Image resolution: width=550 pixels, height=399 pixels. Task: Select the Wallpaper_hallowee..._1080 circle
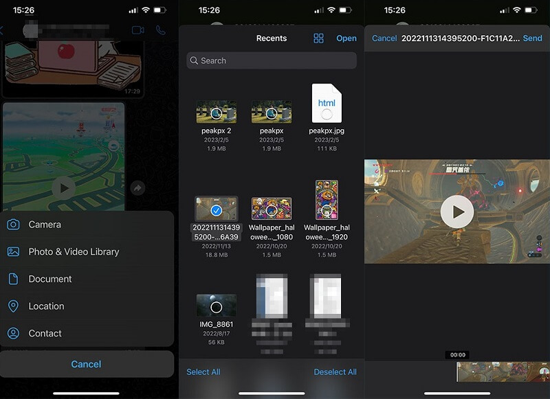(x=272, y=210)
